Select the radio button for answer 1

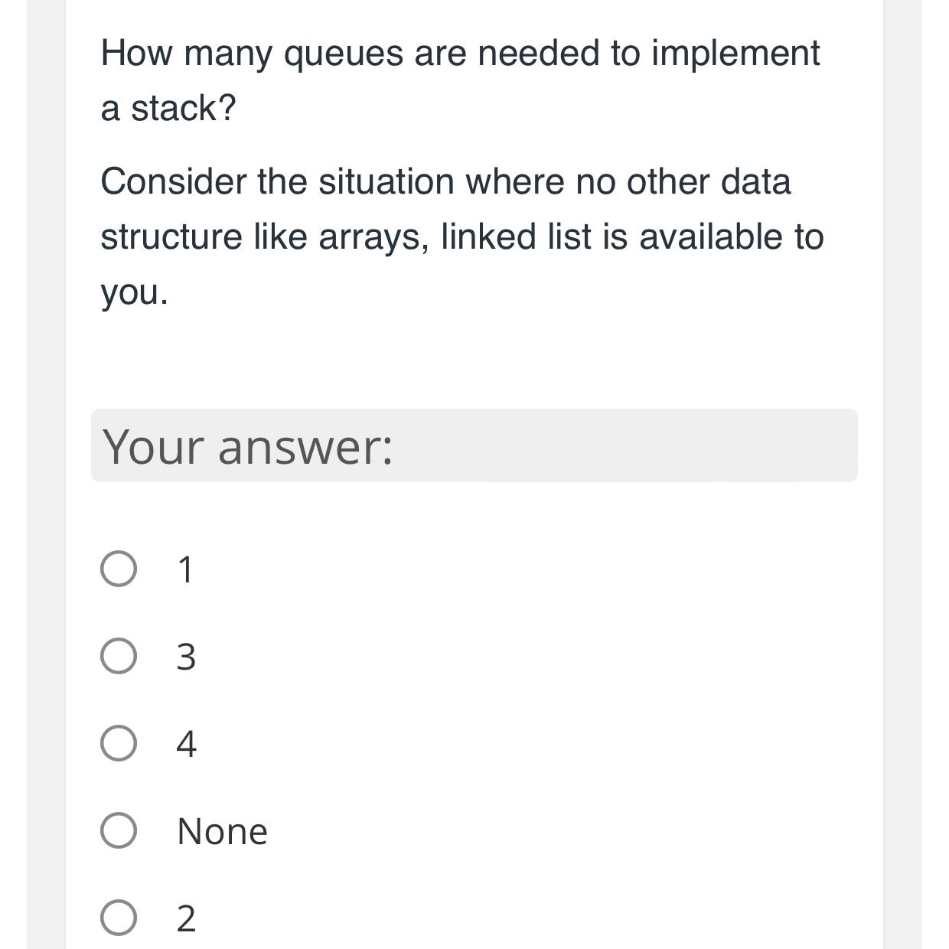[x=119, y=569]
